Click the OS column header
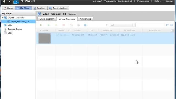 (91, 31)
